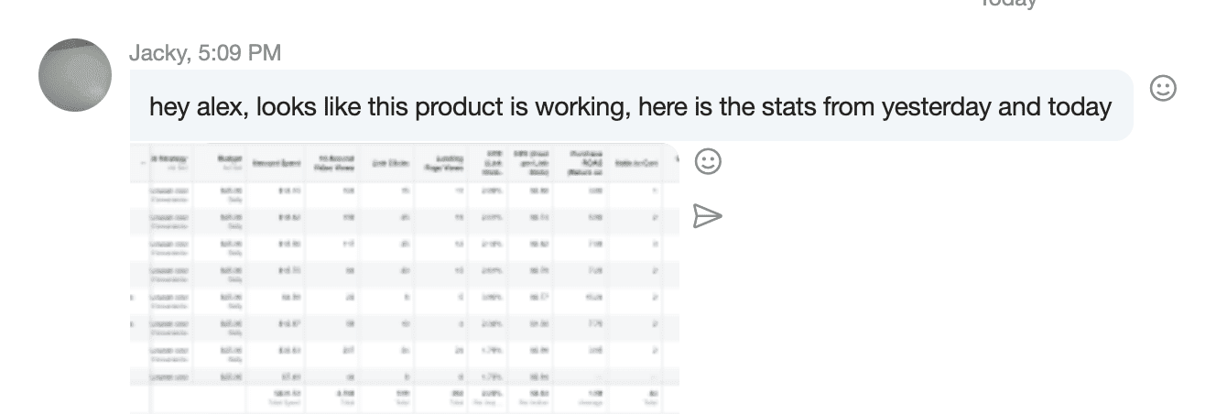Click the totals row at the table bottom

click(404, 398)
